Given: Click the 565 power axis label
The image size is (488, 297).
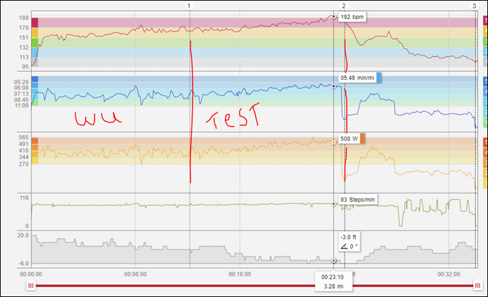Looking at the screenshot, I should coord(24,137).
